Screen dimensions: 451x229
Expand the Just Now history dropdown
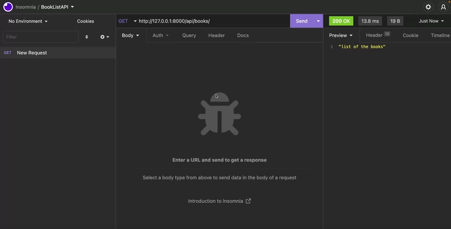(x=431, y=21)
